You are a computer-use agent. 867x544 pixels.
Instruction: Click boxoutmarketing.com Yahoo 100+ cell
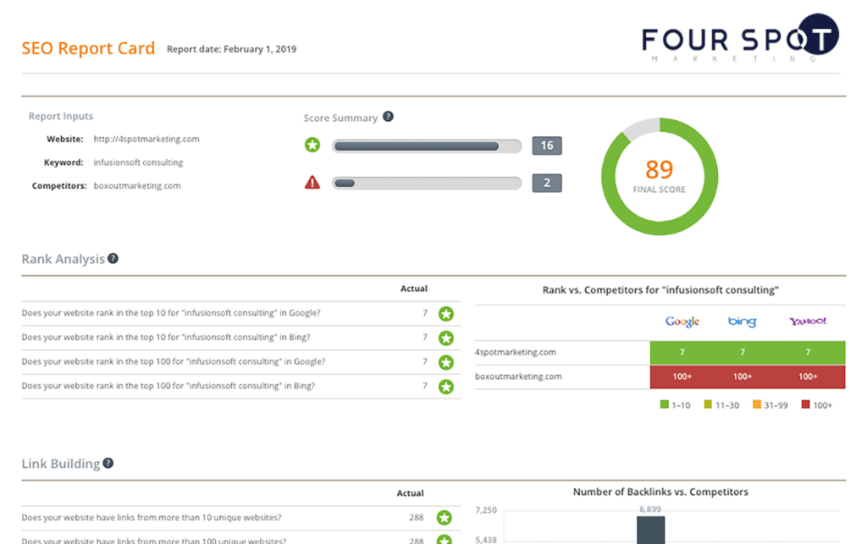pyautogui.click(x=809, y=376)
